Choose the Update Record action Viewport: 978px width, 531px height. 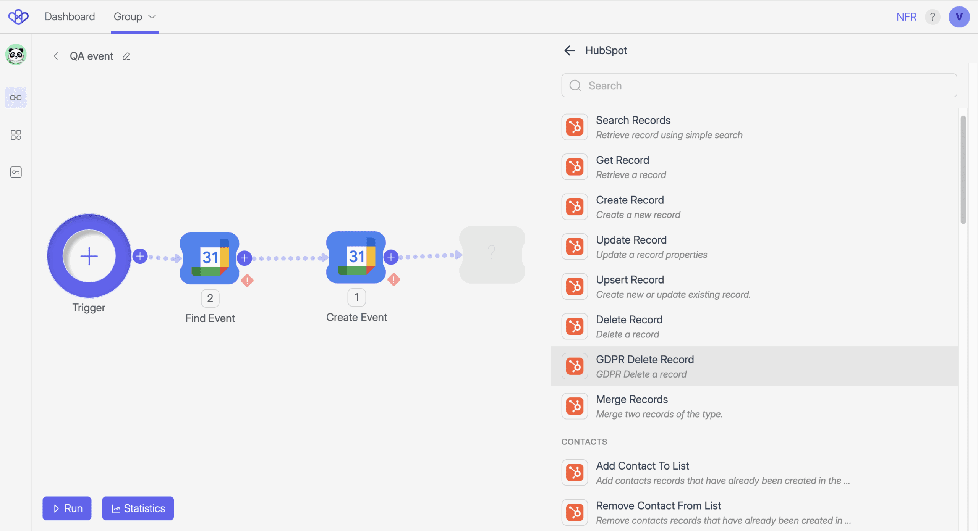(x=755, y=247)
